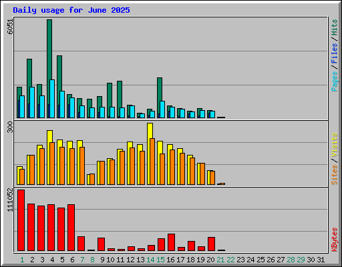
Task: Click day label 30 on the x-axis
Action: [311, 260]
